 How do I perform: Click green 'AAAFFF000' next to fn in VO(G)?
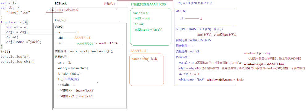pos(85,43)
